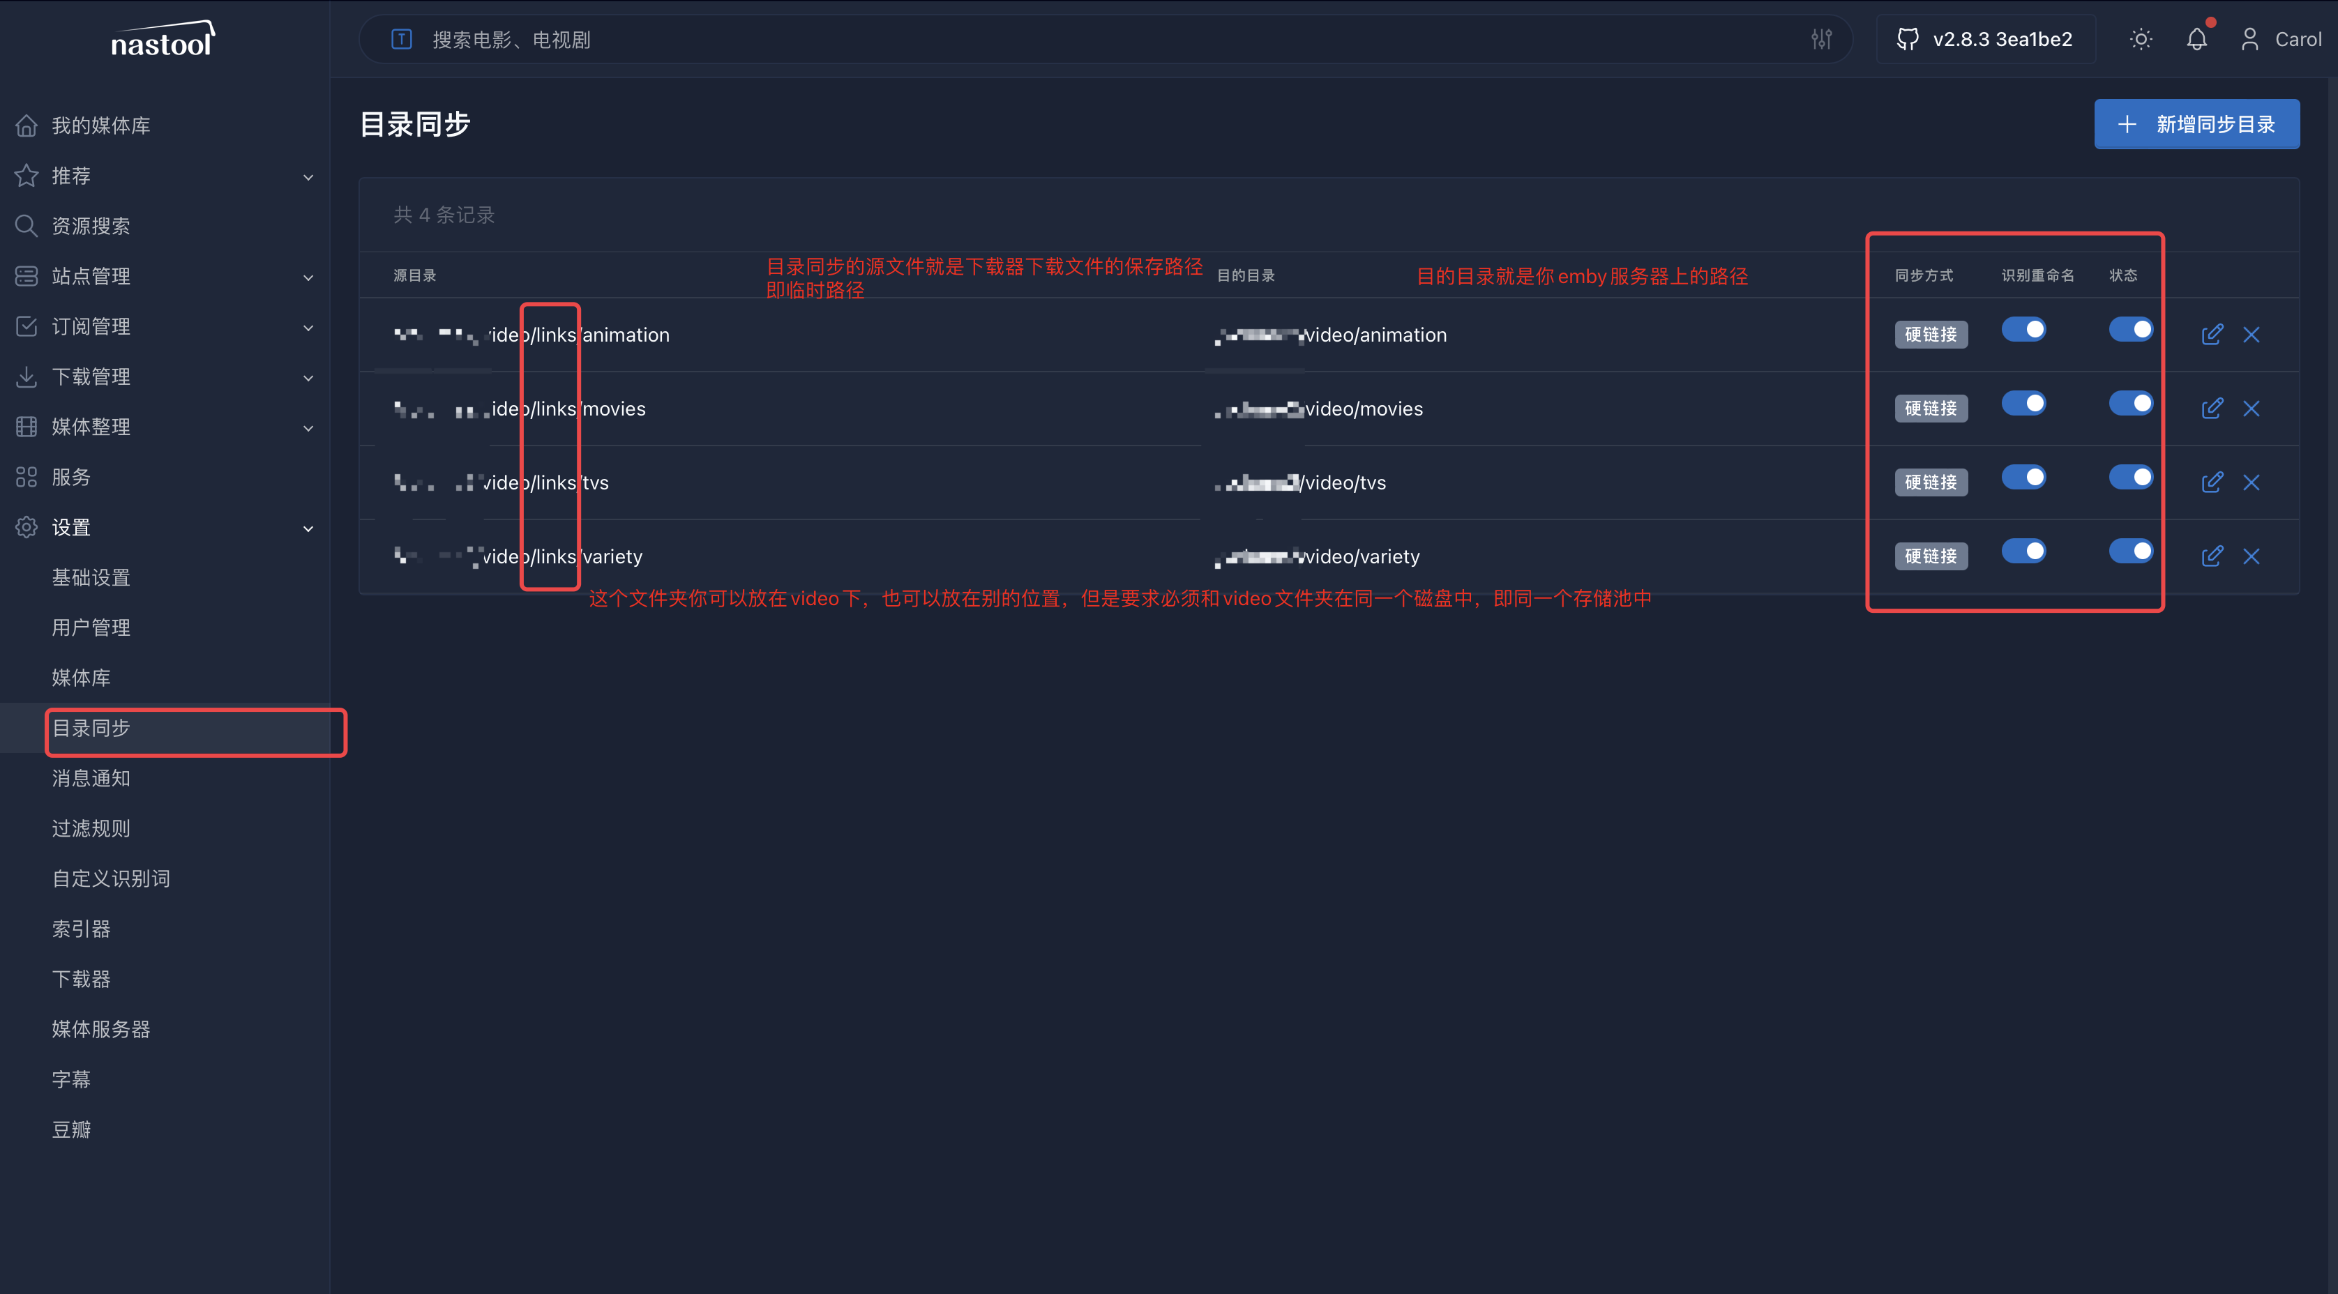Disable rename recognition for animation row
The height and width of the screenshot is (1294, 2338).
pos(2023,329)
